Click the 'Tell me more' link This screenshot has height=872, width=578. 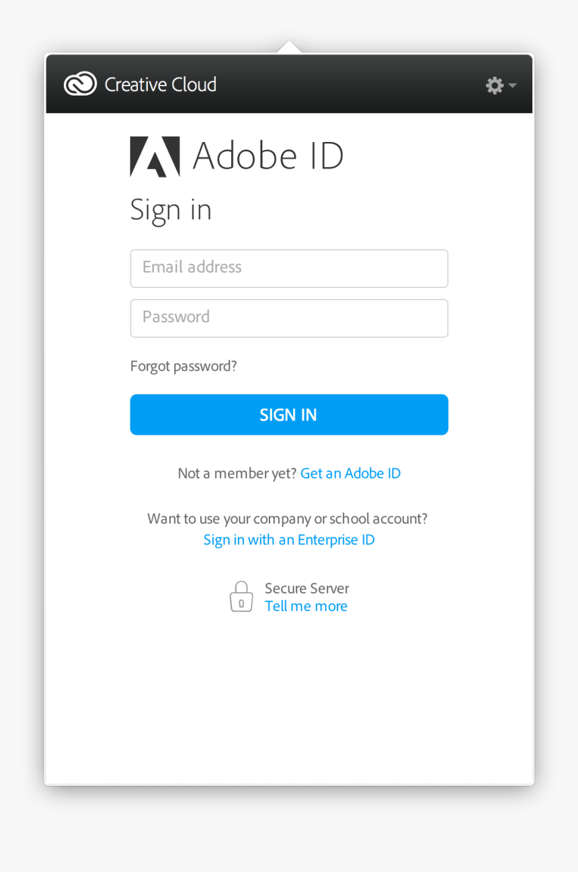[x=306, y=606]
